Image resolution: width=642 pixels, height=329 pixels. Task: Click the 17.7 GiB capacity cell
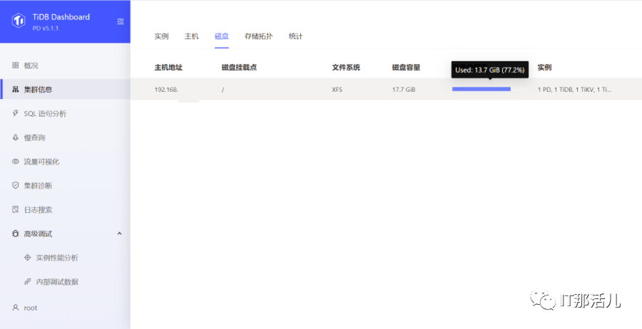[404, 90]
